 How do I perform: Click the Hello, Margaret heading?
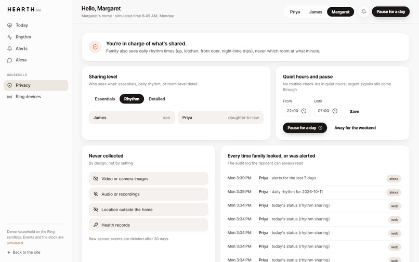101,8
